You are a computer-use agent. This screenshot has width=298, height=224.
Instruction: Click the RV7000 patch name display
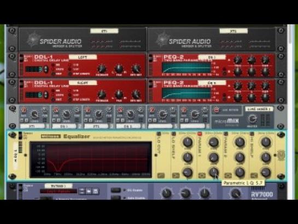(x=59, y=191)
